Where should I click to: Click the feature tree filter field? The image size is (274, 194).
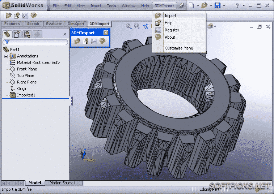tap(36, 42)
